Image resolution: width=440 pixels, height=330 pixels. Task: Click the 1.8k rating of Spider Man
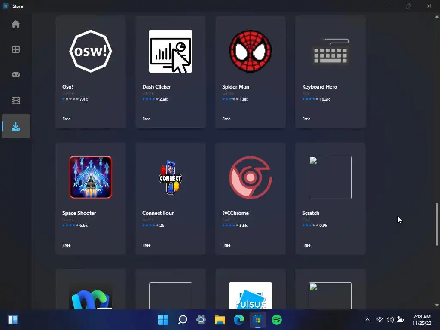[x=235, y=99]
